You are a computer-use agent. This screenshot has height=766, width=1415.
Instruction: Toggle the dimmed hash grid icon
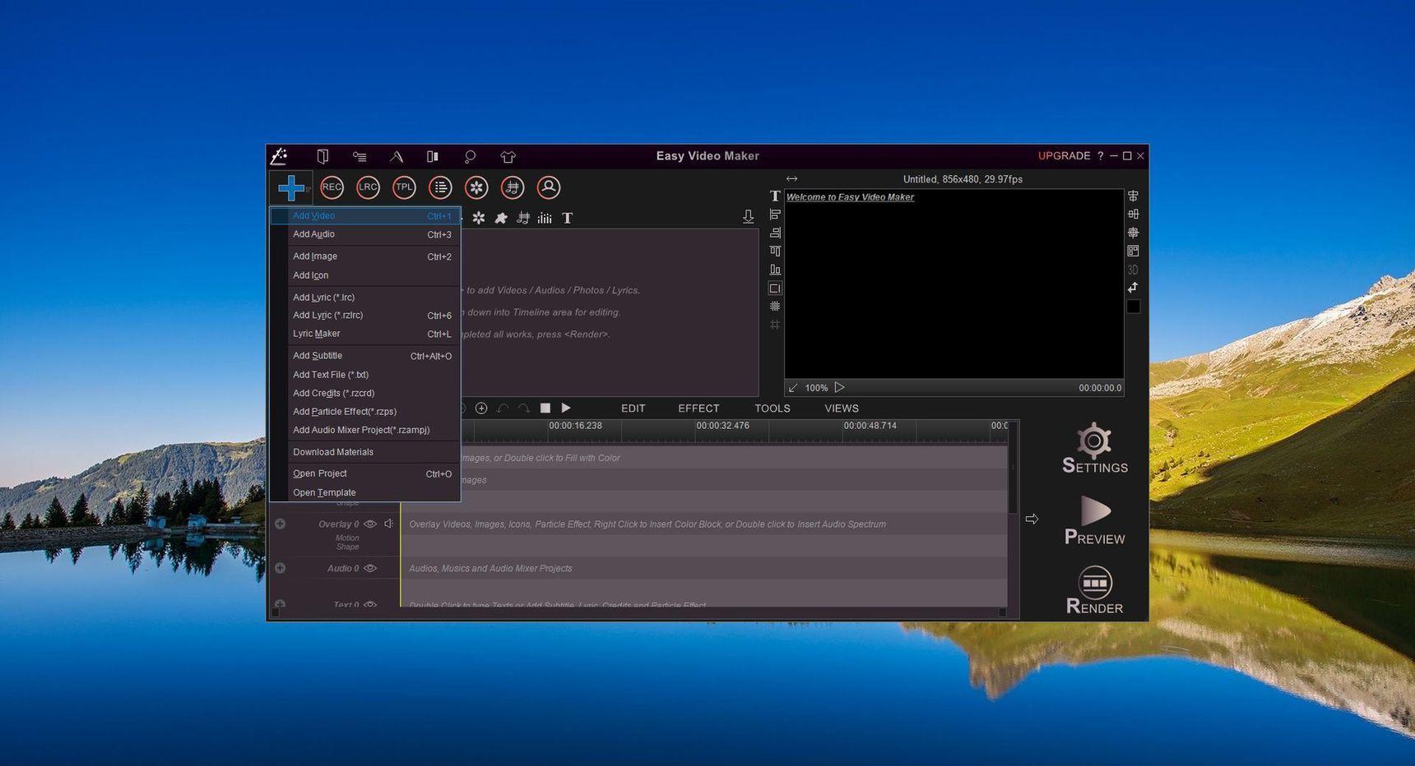pyautogui.click(x=775, y=325)
